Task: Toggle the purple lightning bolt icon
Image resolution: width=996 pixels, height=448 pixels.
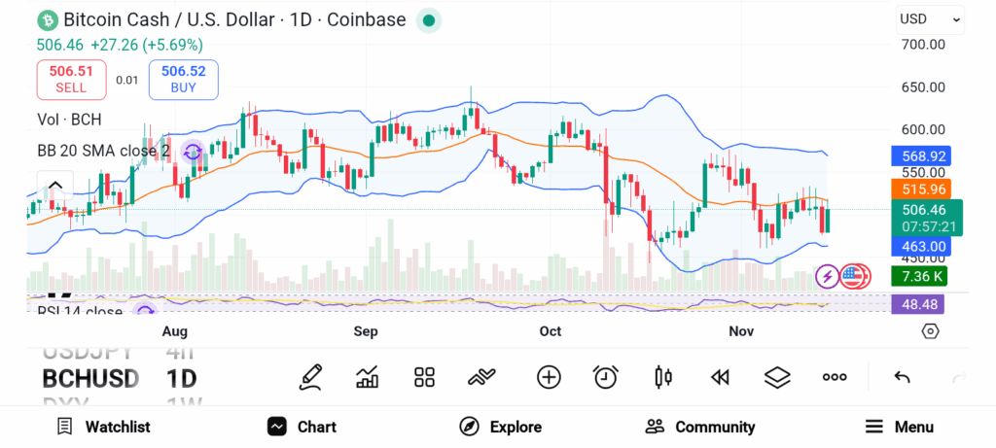Action: tap(828, 276)
